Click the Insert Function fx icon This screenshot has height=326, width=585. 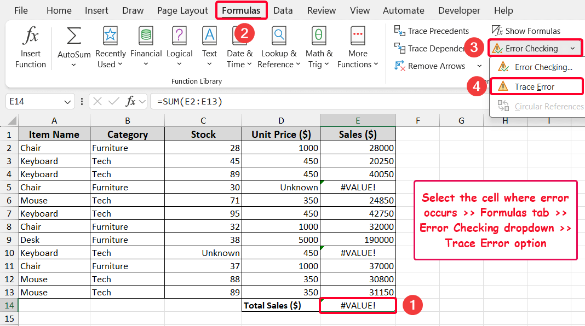[30, 37]
